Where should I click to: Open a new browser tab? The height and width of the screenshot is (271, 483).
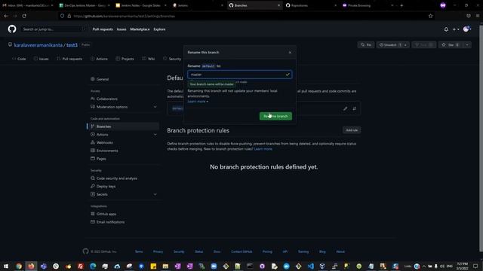pos(401,5)
